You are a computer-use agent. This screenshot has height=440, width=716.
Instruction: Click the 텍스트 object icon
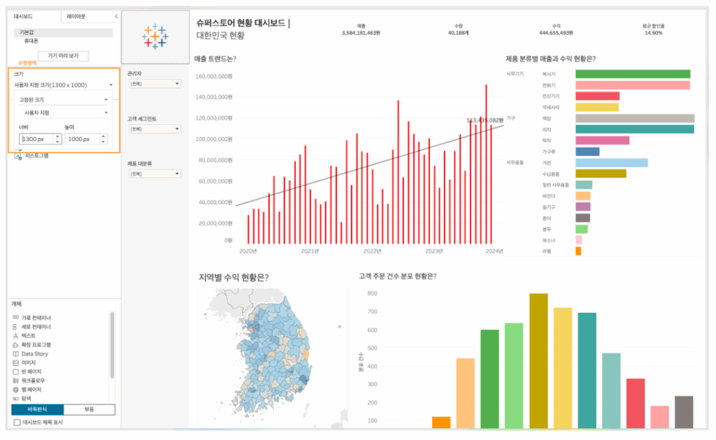point(15,336)
